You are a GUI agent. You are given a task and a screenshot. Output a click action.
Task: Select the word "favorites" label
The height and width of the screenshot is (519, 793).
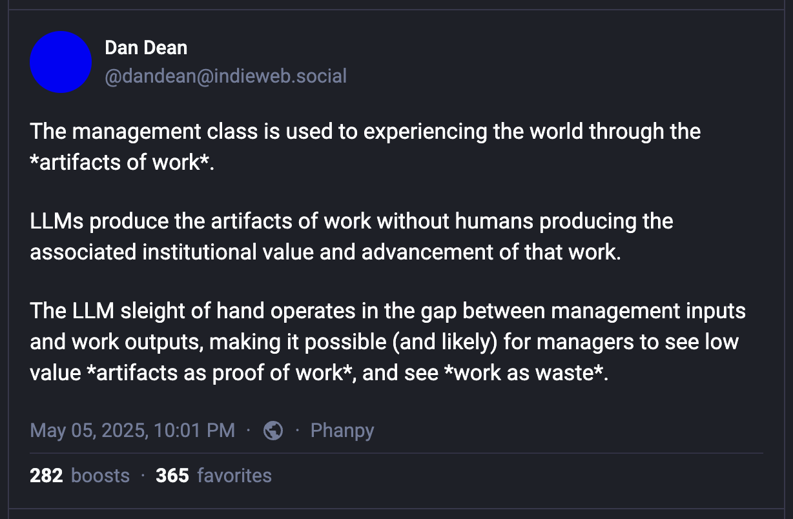(234, 476)
